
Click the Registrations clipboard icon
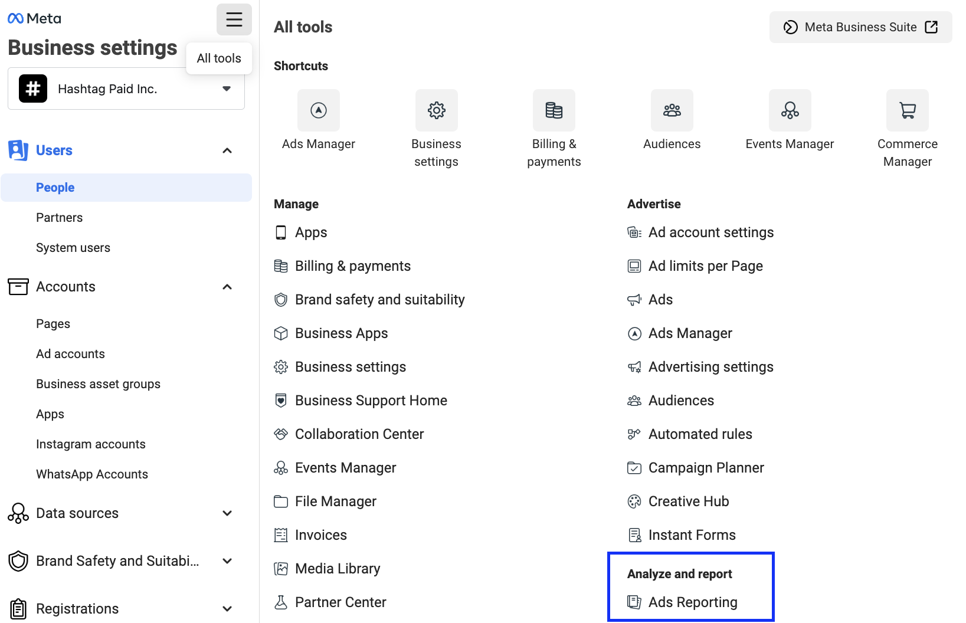point(18,609)
